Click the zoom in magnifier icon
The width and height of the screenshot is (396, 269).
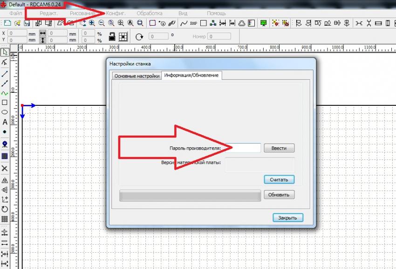pos(92,23)
